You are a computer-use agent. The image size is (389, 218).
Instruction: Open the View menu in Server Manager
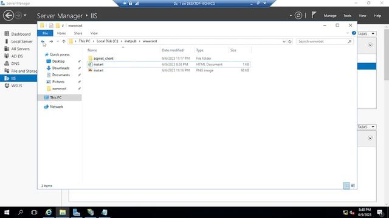coord(362,16)
